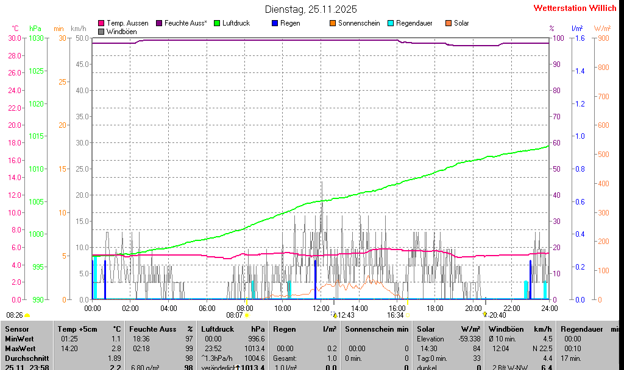Click the Solar legend swatch
The height and width of the screenshot is (370, 624).
click(448, 23)
